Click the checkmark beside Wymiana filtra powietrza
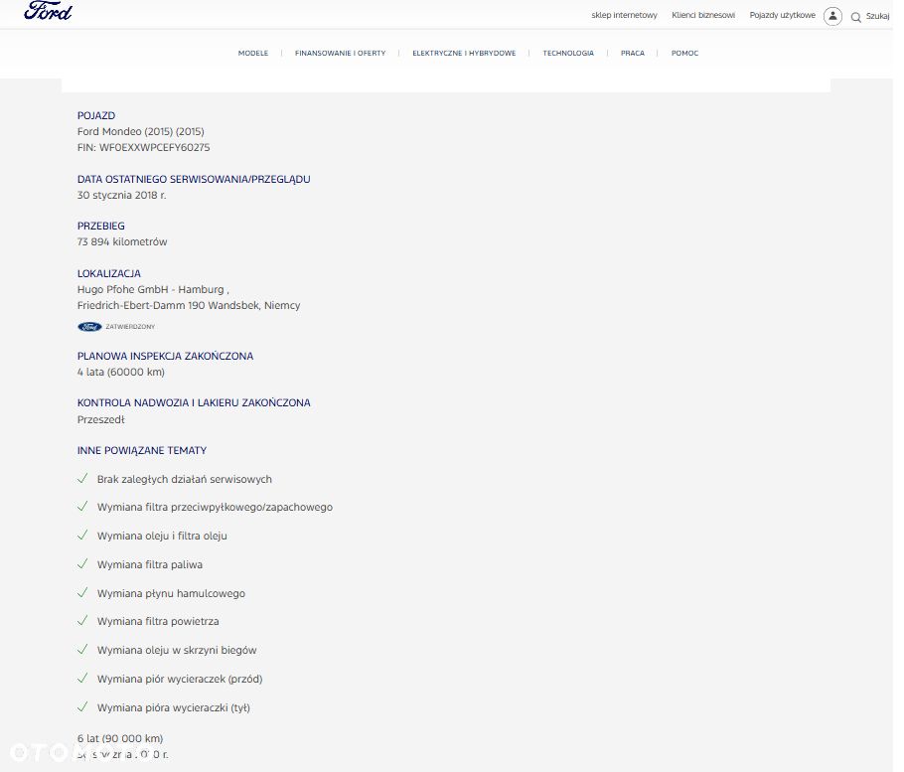 tap(82, 620)
